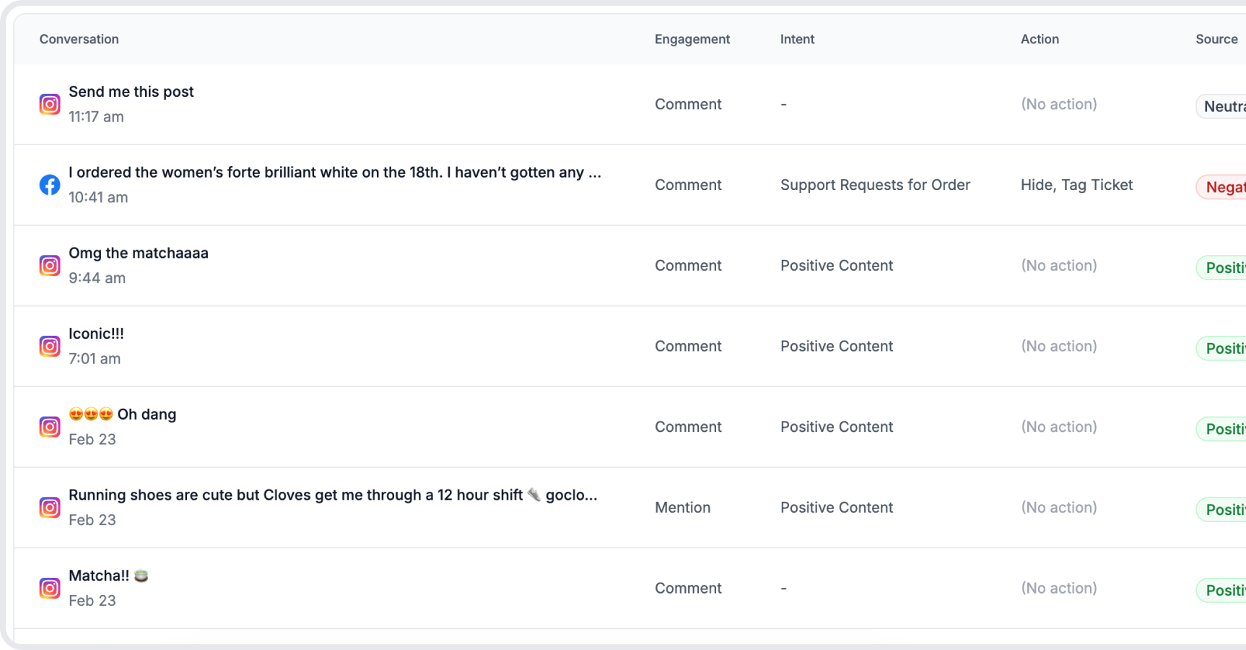The width and height of the screenshot is (1246, 650).
Task: Click Instagram icon next to 'Iconic!!!'
Action: (x=49, y=347)
